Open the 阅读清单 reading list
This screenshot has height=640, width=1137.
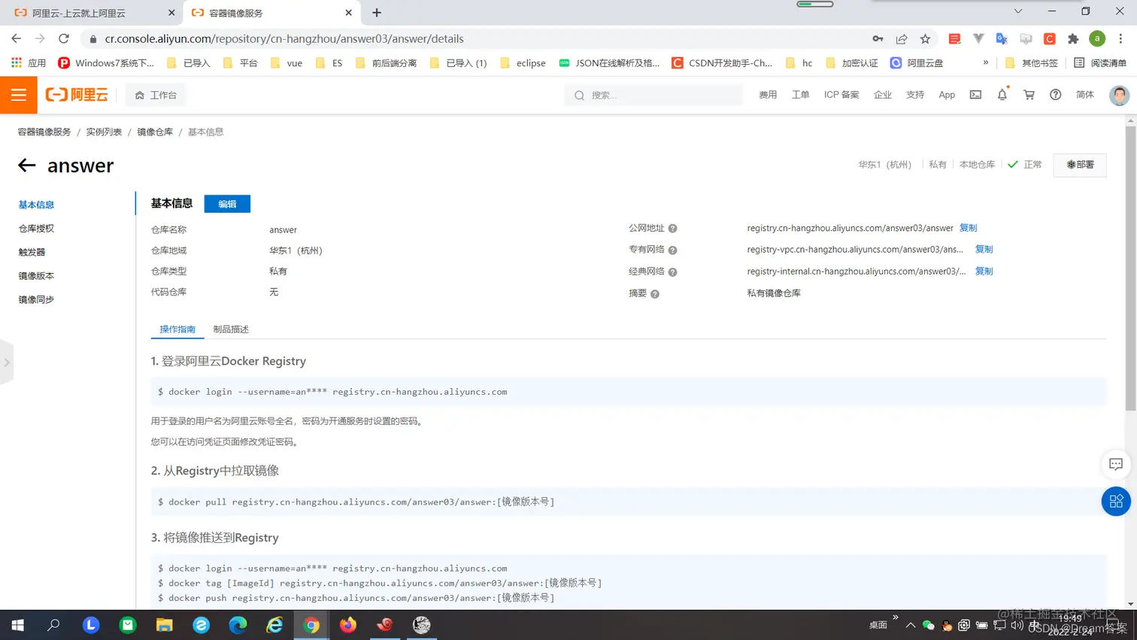[x=1100, y=63]
